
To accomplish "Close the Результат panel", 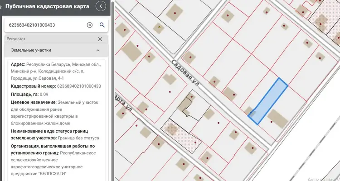I will [x=100, y=39].
